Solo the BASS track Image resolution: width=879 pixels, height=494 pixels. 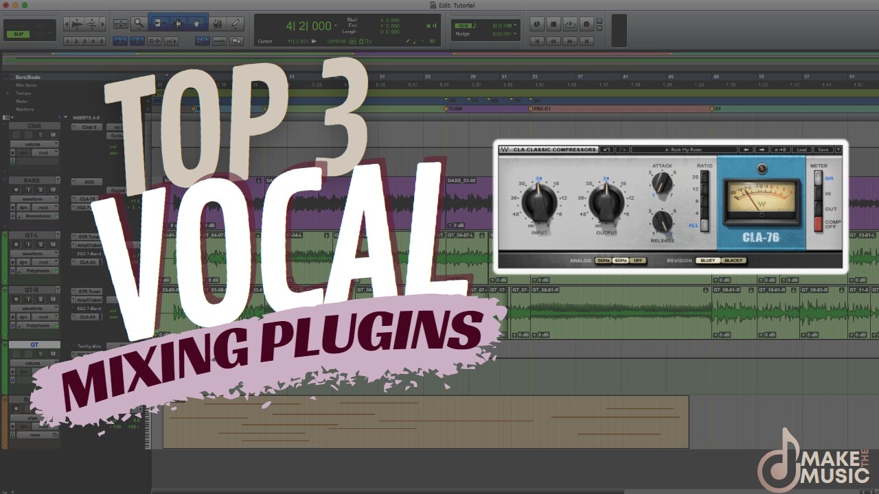pyautogui.click(x=41, y=190)
